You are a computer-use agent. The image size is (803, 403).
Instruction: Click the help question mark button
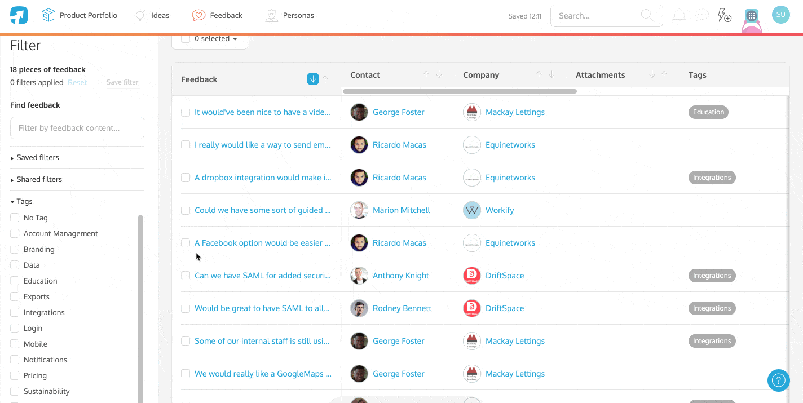[x=779, y=380]
